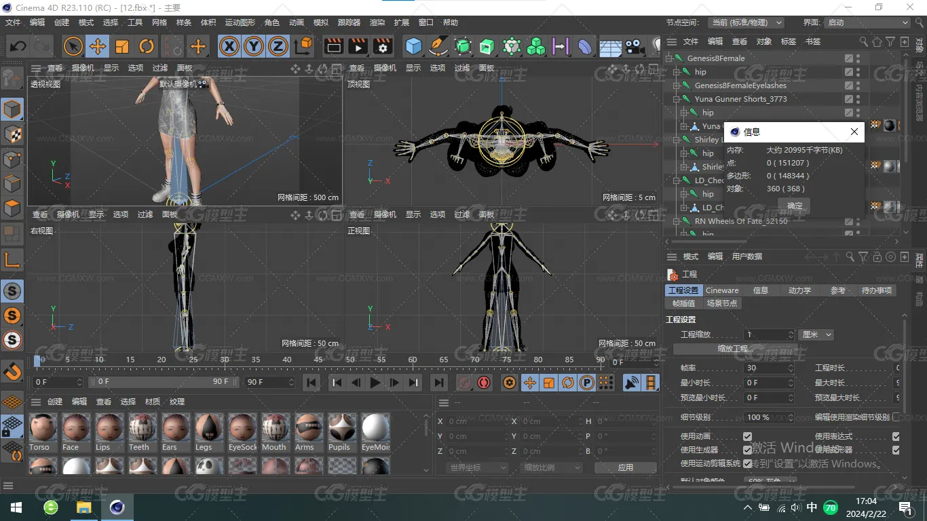Uncheck the 使用运动剪辑系统 checkbox
This screenshot has width=927, height=521.
pos(747,463)
